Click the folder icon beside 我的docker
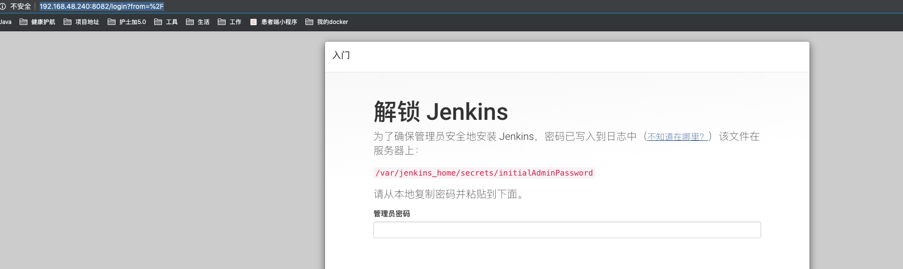This screenshot has width=903, height=269. (309, 22)
